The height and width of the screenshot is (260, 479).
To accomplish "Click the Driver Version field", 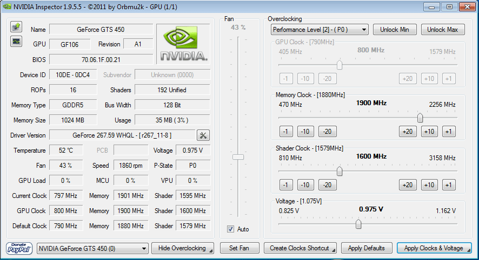I will pos(122,135).
